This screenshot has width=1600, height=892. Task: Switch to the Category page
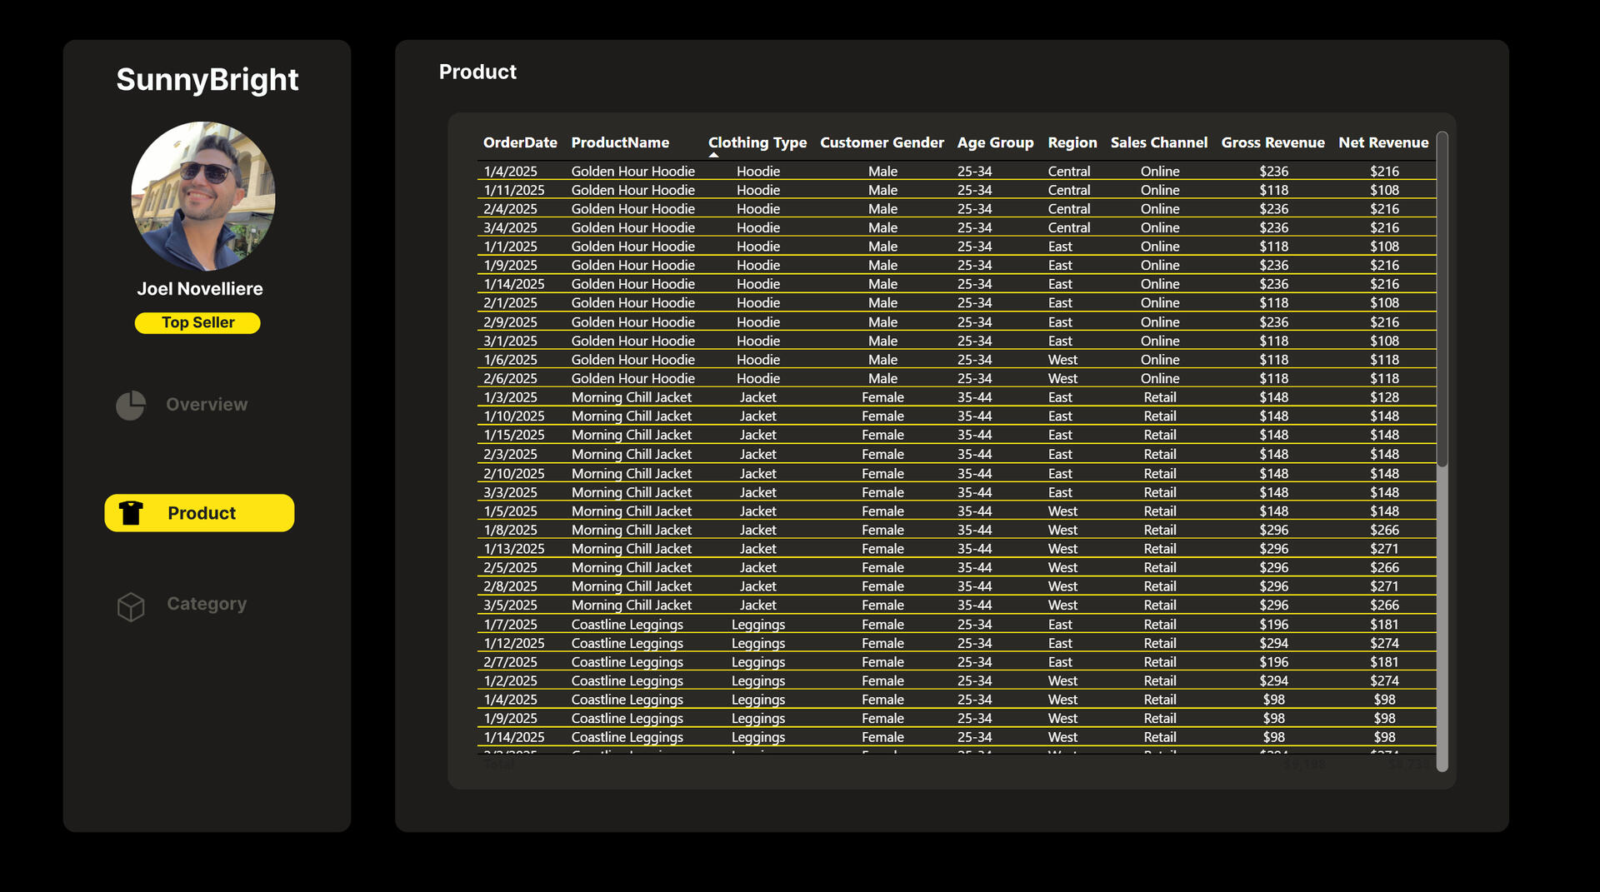tap(206, 604)
